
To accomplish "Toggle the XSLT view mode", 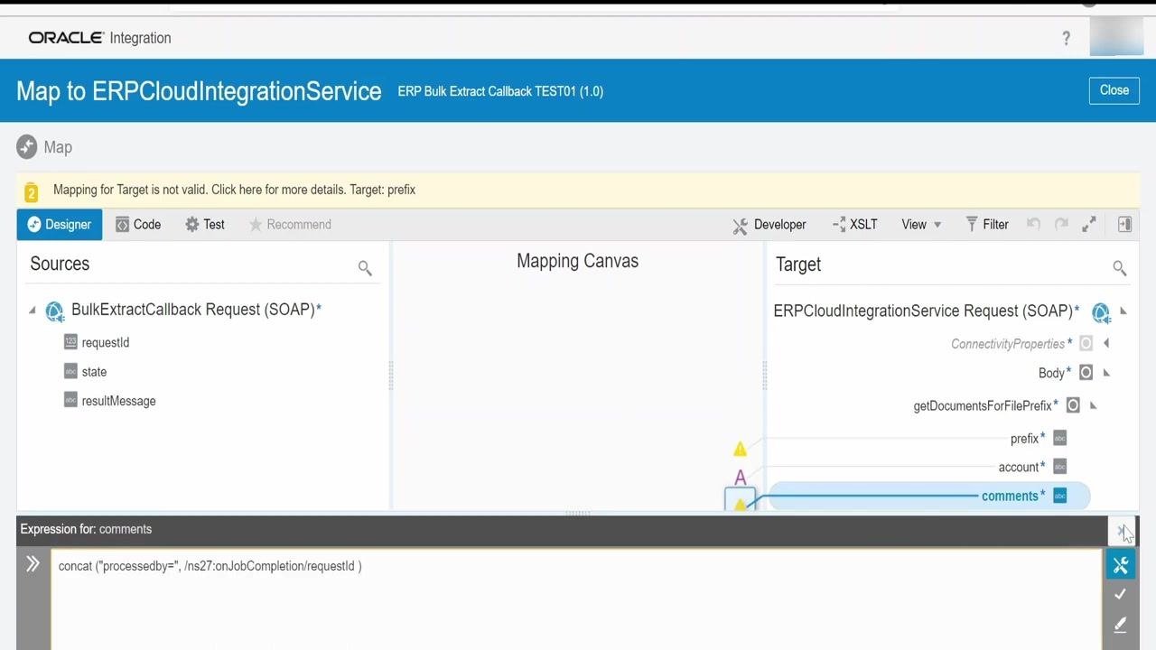I will [854, 225].
